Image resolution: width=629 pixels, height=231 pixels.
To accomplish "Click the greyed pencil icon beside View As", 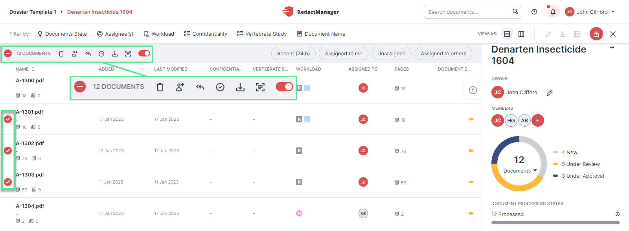I will coord(548,34).
